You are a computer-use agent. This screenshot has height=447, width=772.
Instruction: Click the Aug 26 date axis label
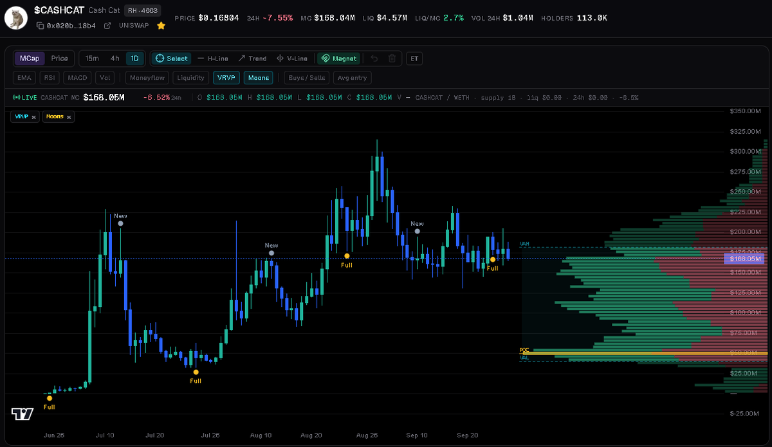(x=367, y=435)
